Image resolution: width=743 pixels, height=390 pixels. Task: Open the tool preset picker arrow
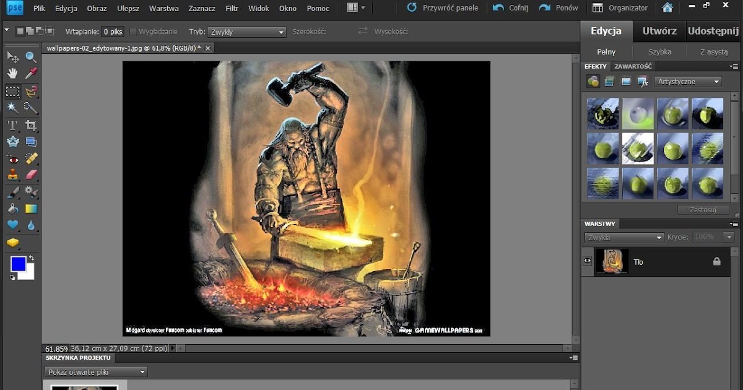(x=6, y=30)
